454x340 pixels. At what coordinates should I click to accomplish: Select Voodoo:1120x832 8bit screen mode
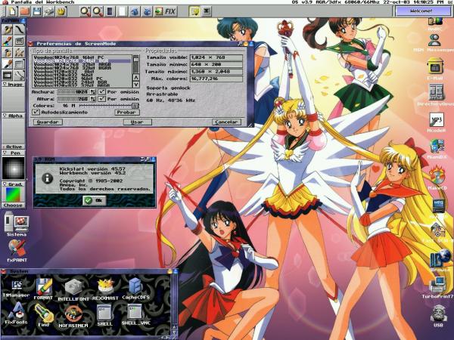[x=82, y=72]
